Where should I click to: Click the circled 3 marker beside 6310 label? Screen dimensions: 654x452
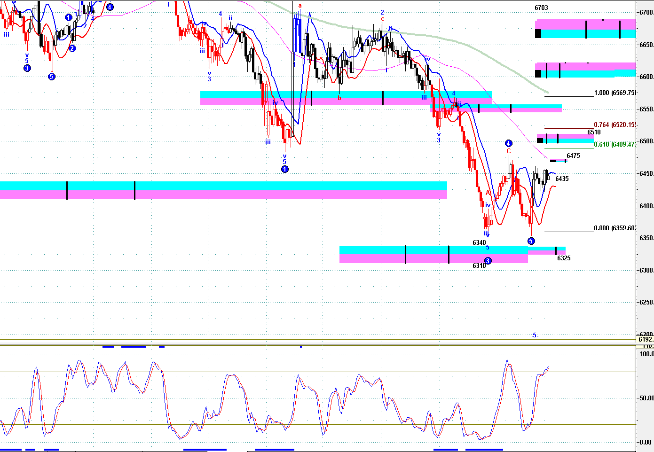[x=488, y=261]
